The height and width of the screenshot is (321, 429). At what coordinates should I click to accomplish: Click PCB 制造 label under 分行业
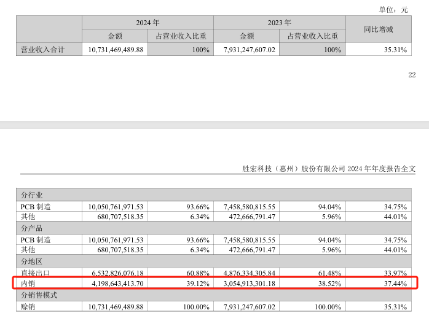[x=36, y=207]
